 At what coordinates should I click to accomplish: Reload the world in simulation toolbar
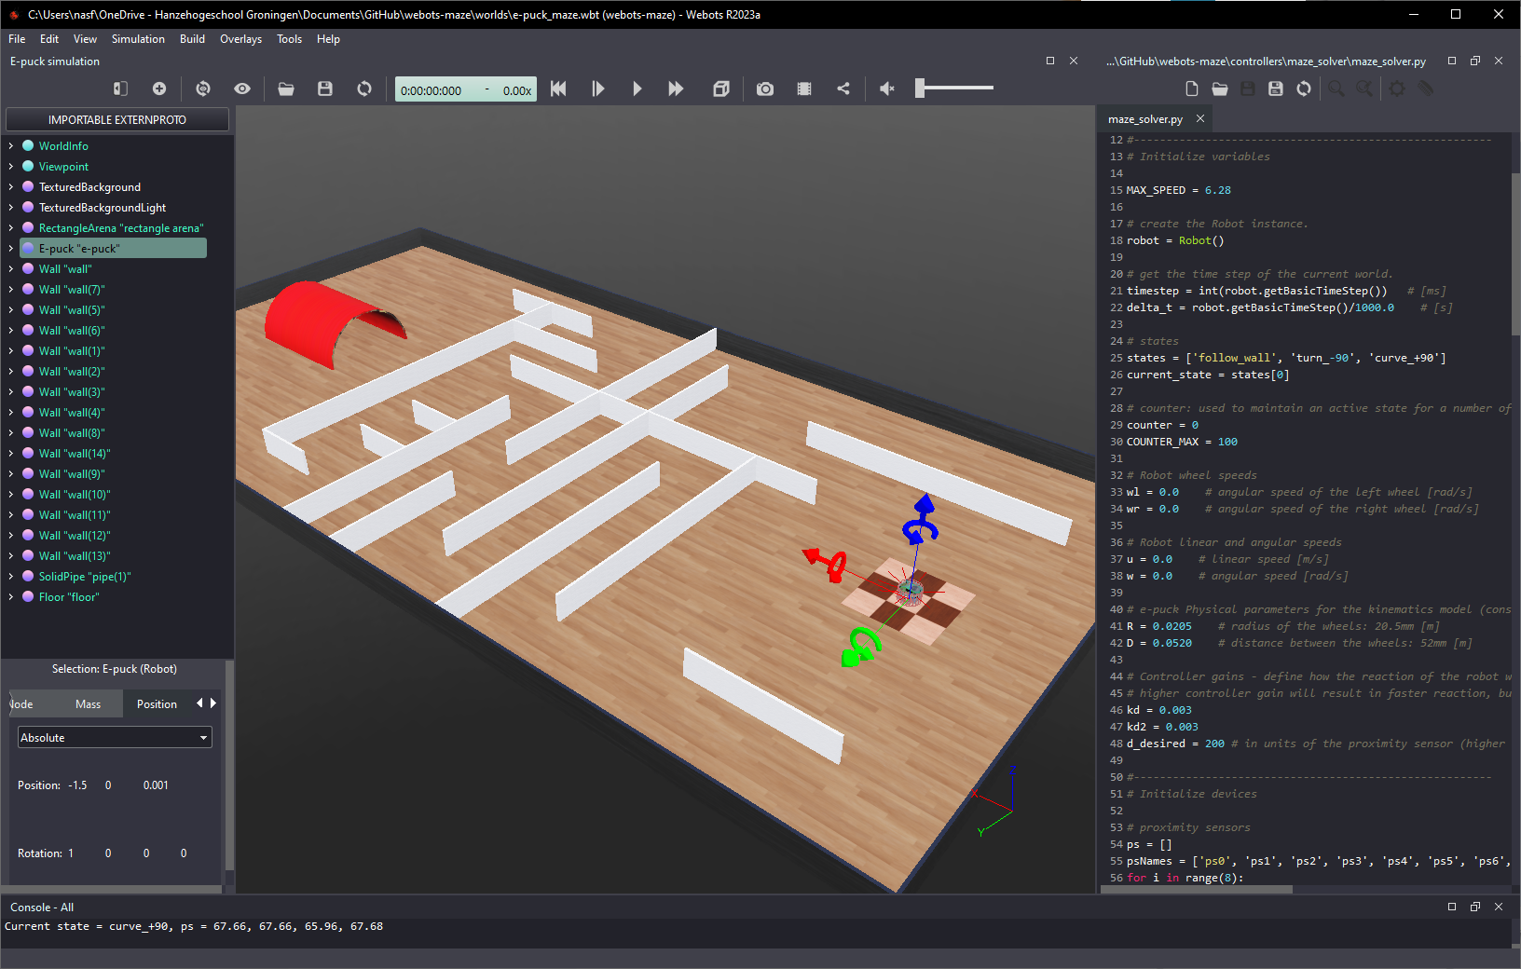click(x=364, y=89)
